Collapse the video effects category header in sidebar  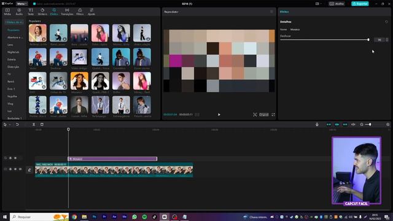point(14,22)
